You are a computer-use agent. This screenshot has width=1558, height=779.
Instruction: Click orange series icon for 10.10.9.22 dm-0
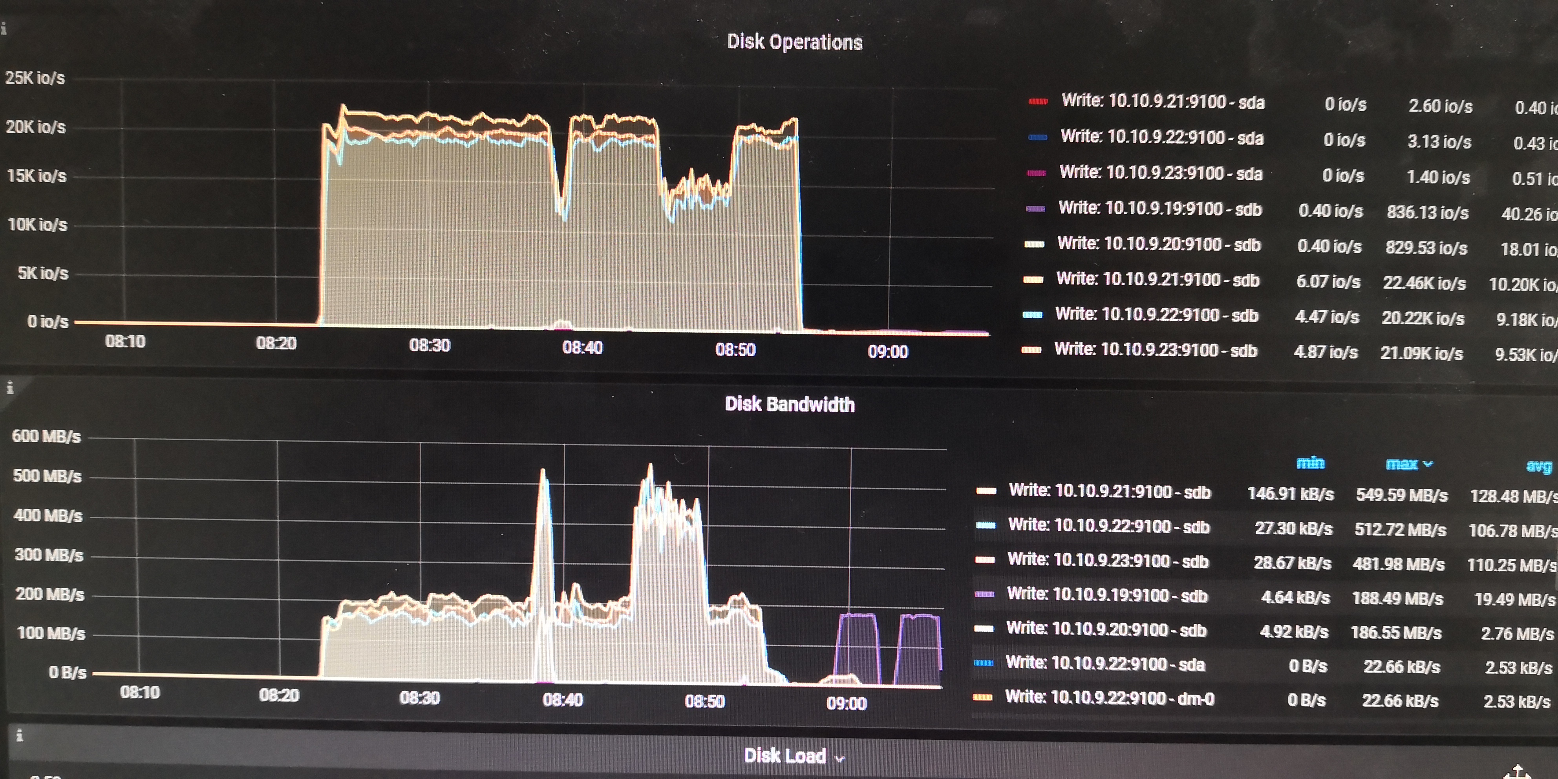tap(982, 697)
